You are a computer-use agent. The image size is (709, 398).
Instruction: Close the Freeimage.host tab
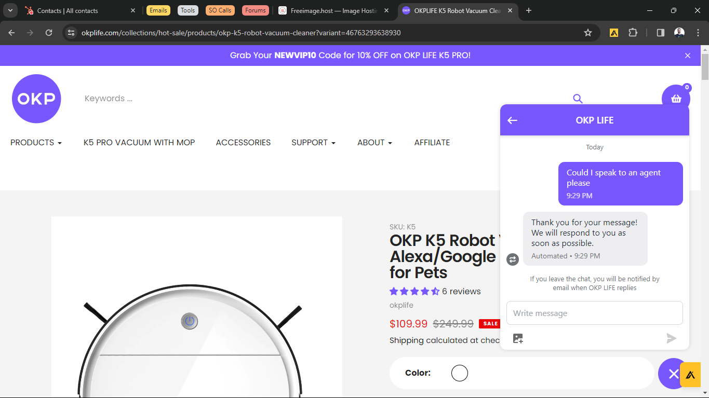(386, 10)
